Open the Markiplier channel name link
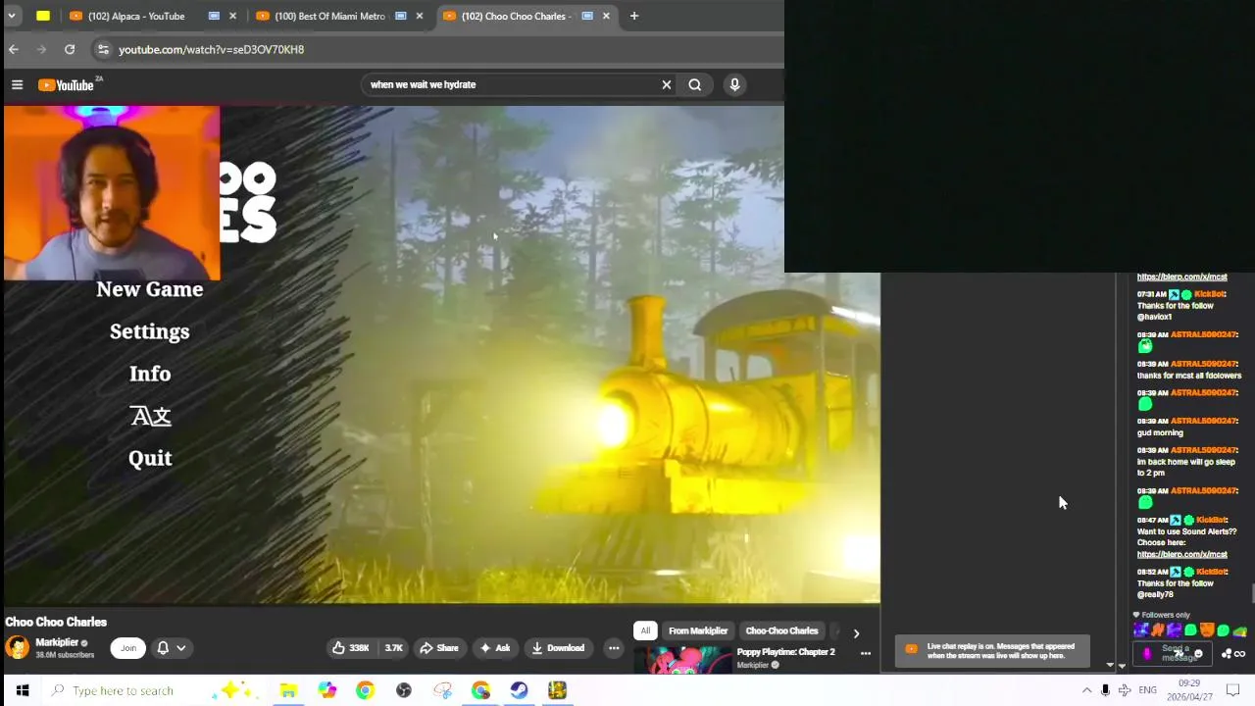This screenshot has height=706, width=1255. pos(57,642)
